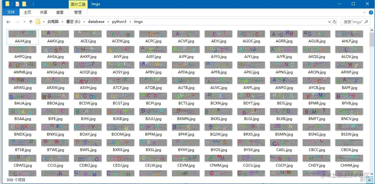The height and width of the screenshot is (184, 375).
Task: Click the BCTS.jpg file name
Action: pyautogui.click(x=186, y=103)
